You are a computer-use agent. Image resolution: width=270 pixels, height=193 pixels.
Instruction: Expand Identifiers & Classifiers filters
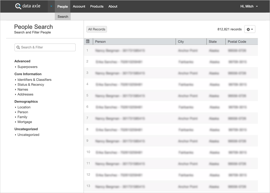34,80
